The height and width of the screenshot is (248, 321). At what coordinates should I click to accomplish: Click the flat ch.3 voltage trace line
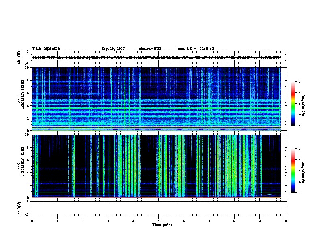pyautogui.click(x=156, y=208)
